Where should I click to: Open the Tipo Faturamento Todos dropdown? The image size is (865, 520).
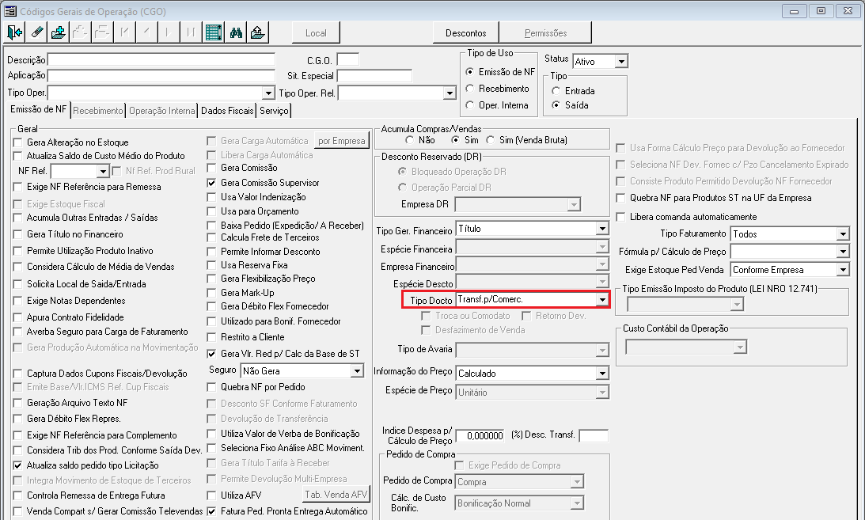(x=843, y=233)
